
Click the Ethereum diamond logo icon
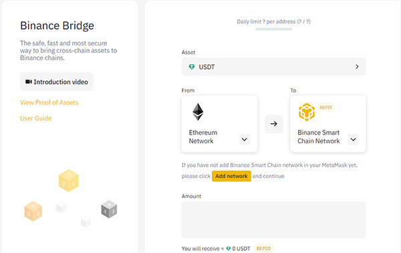pos(198,112)
